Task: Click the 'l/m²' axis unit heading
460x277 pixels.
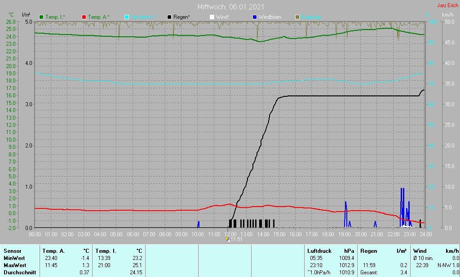Action: pos(26,14)
